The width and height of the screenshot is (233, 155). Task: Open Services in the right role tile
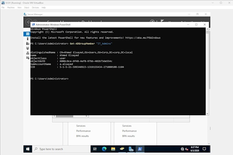point(127,126)
